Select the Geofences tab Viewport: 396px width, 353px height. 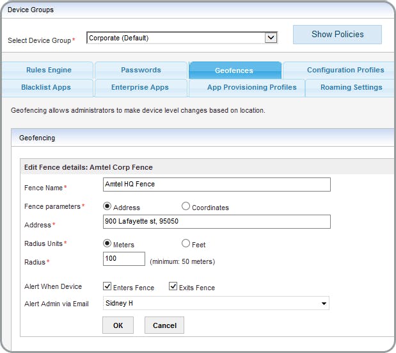[x=234, y=70]
